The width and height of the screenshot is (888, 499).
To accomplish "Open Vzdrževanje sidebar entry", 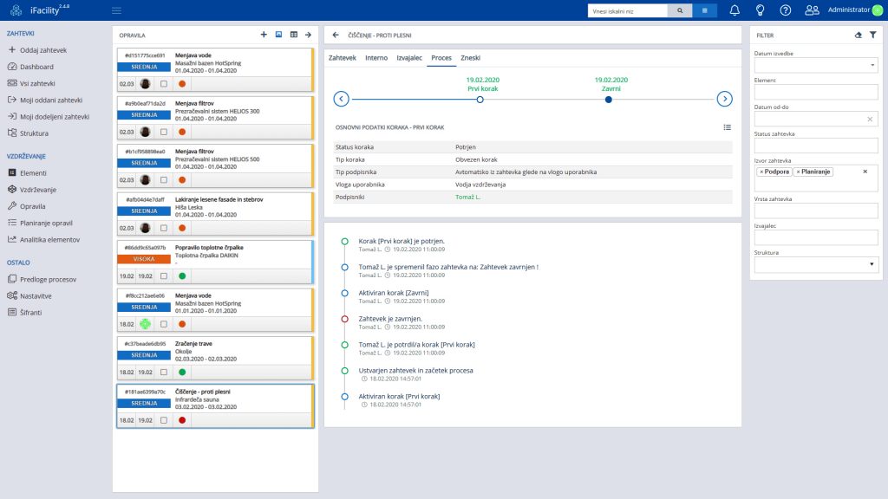I will [x=38, y=190].
